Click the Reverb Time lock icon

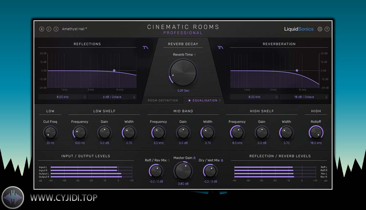click(x=195, y=55)
